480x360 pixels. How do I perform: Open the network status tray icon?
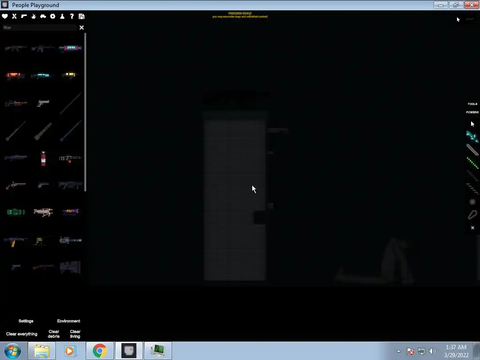421,351
